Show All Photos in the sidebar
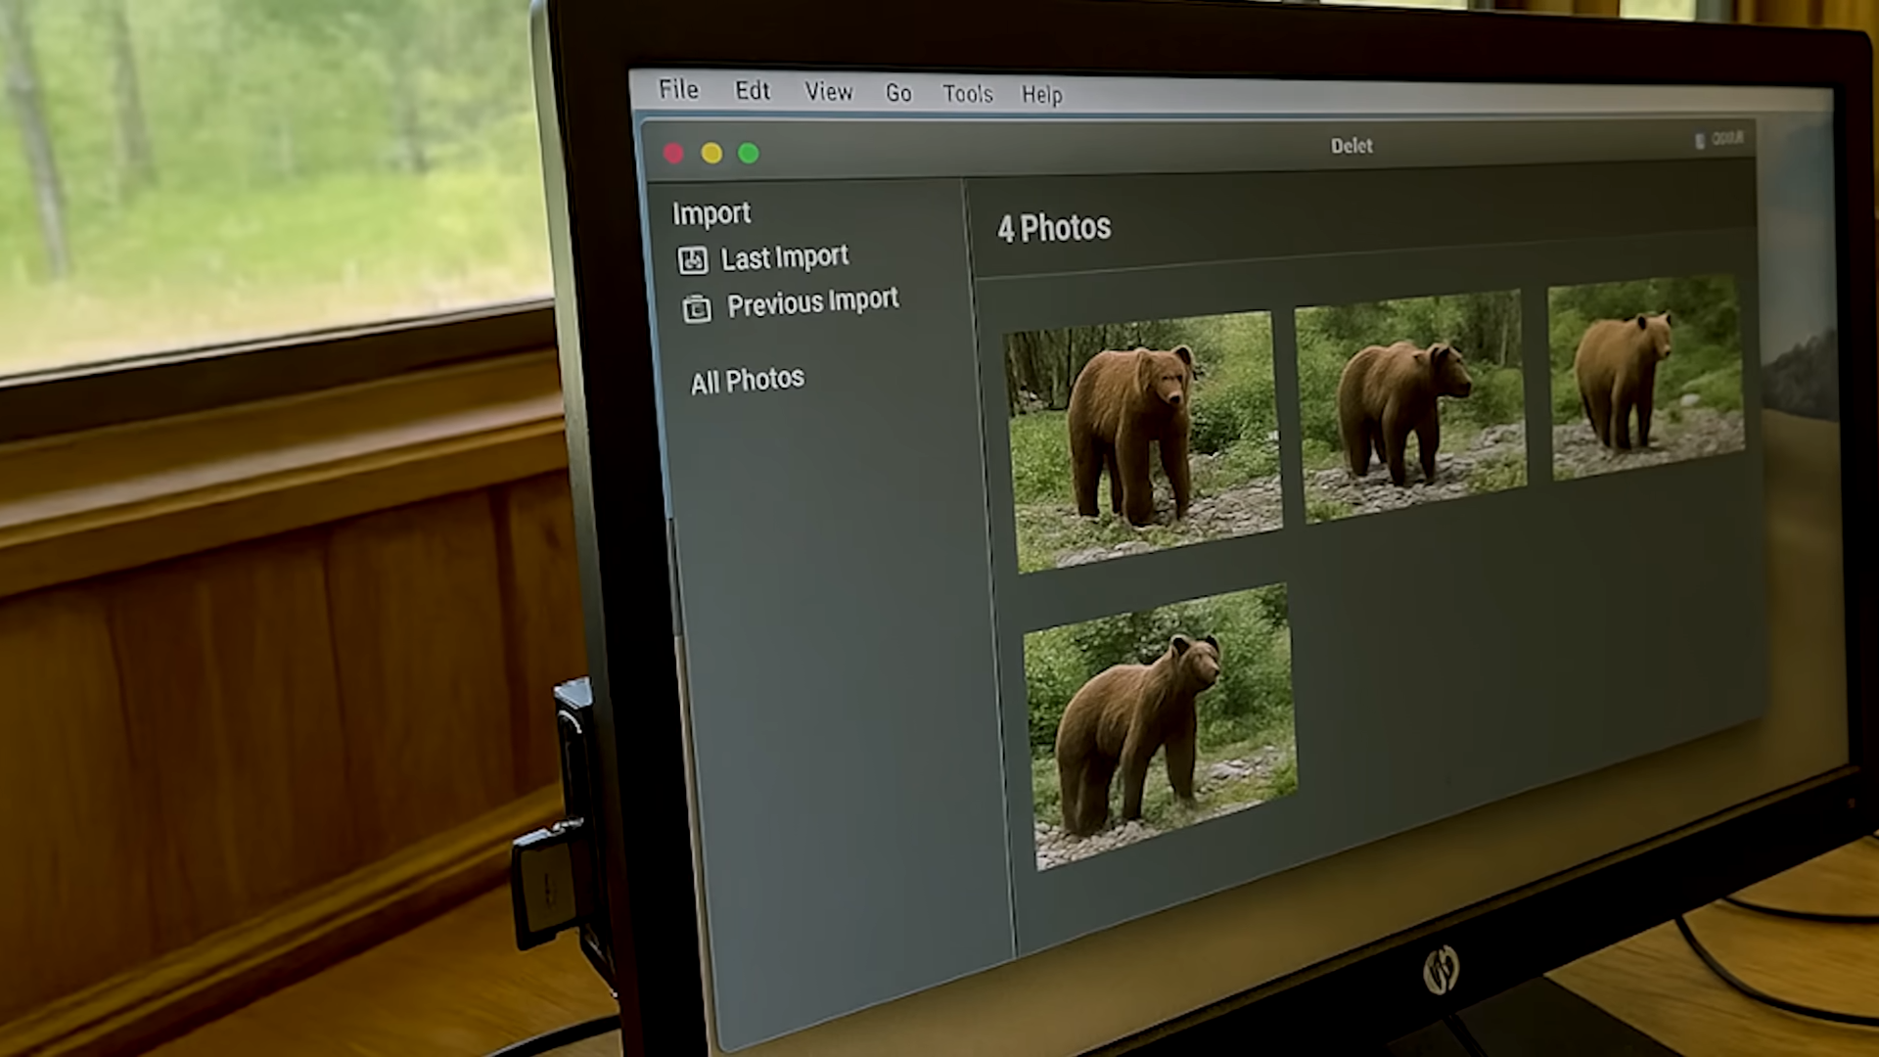The height and width of the screenshot is (1057, 1879). click(x=747, y=381)
